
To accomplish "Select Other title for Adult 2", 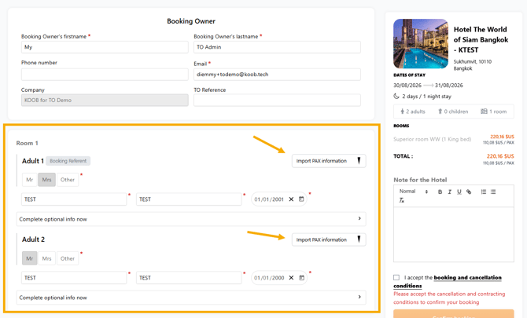I will (68, 258).
